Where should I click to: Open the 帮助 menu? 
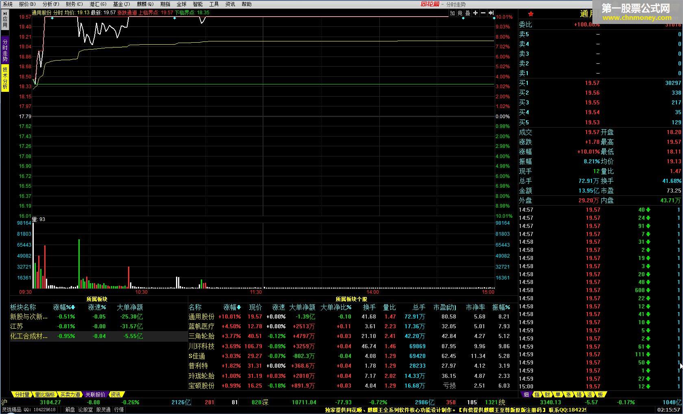246,4
